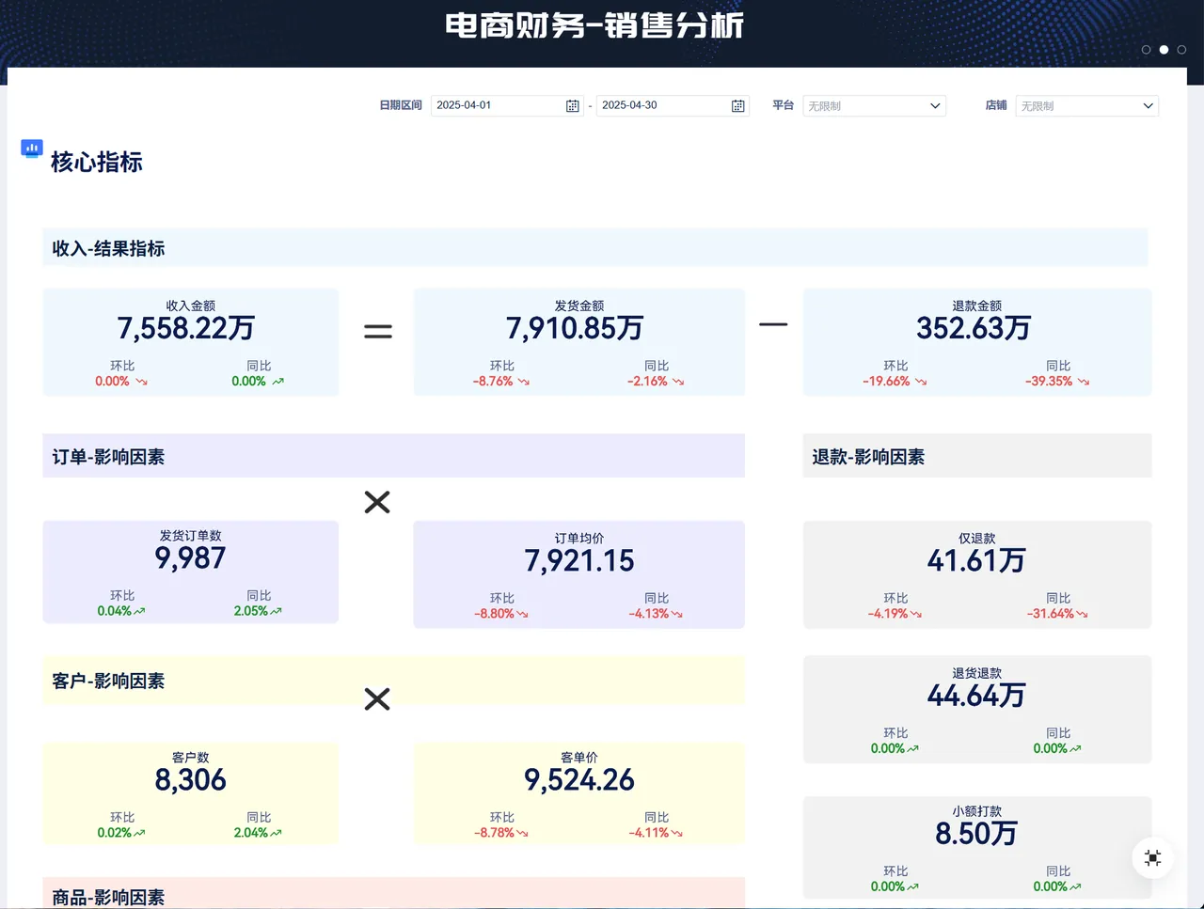Click the downward trend arrow under 退款金额 环比

click(x=921, y=382)
